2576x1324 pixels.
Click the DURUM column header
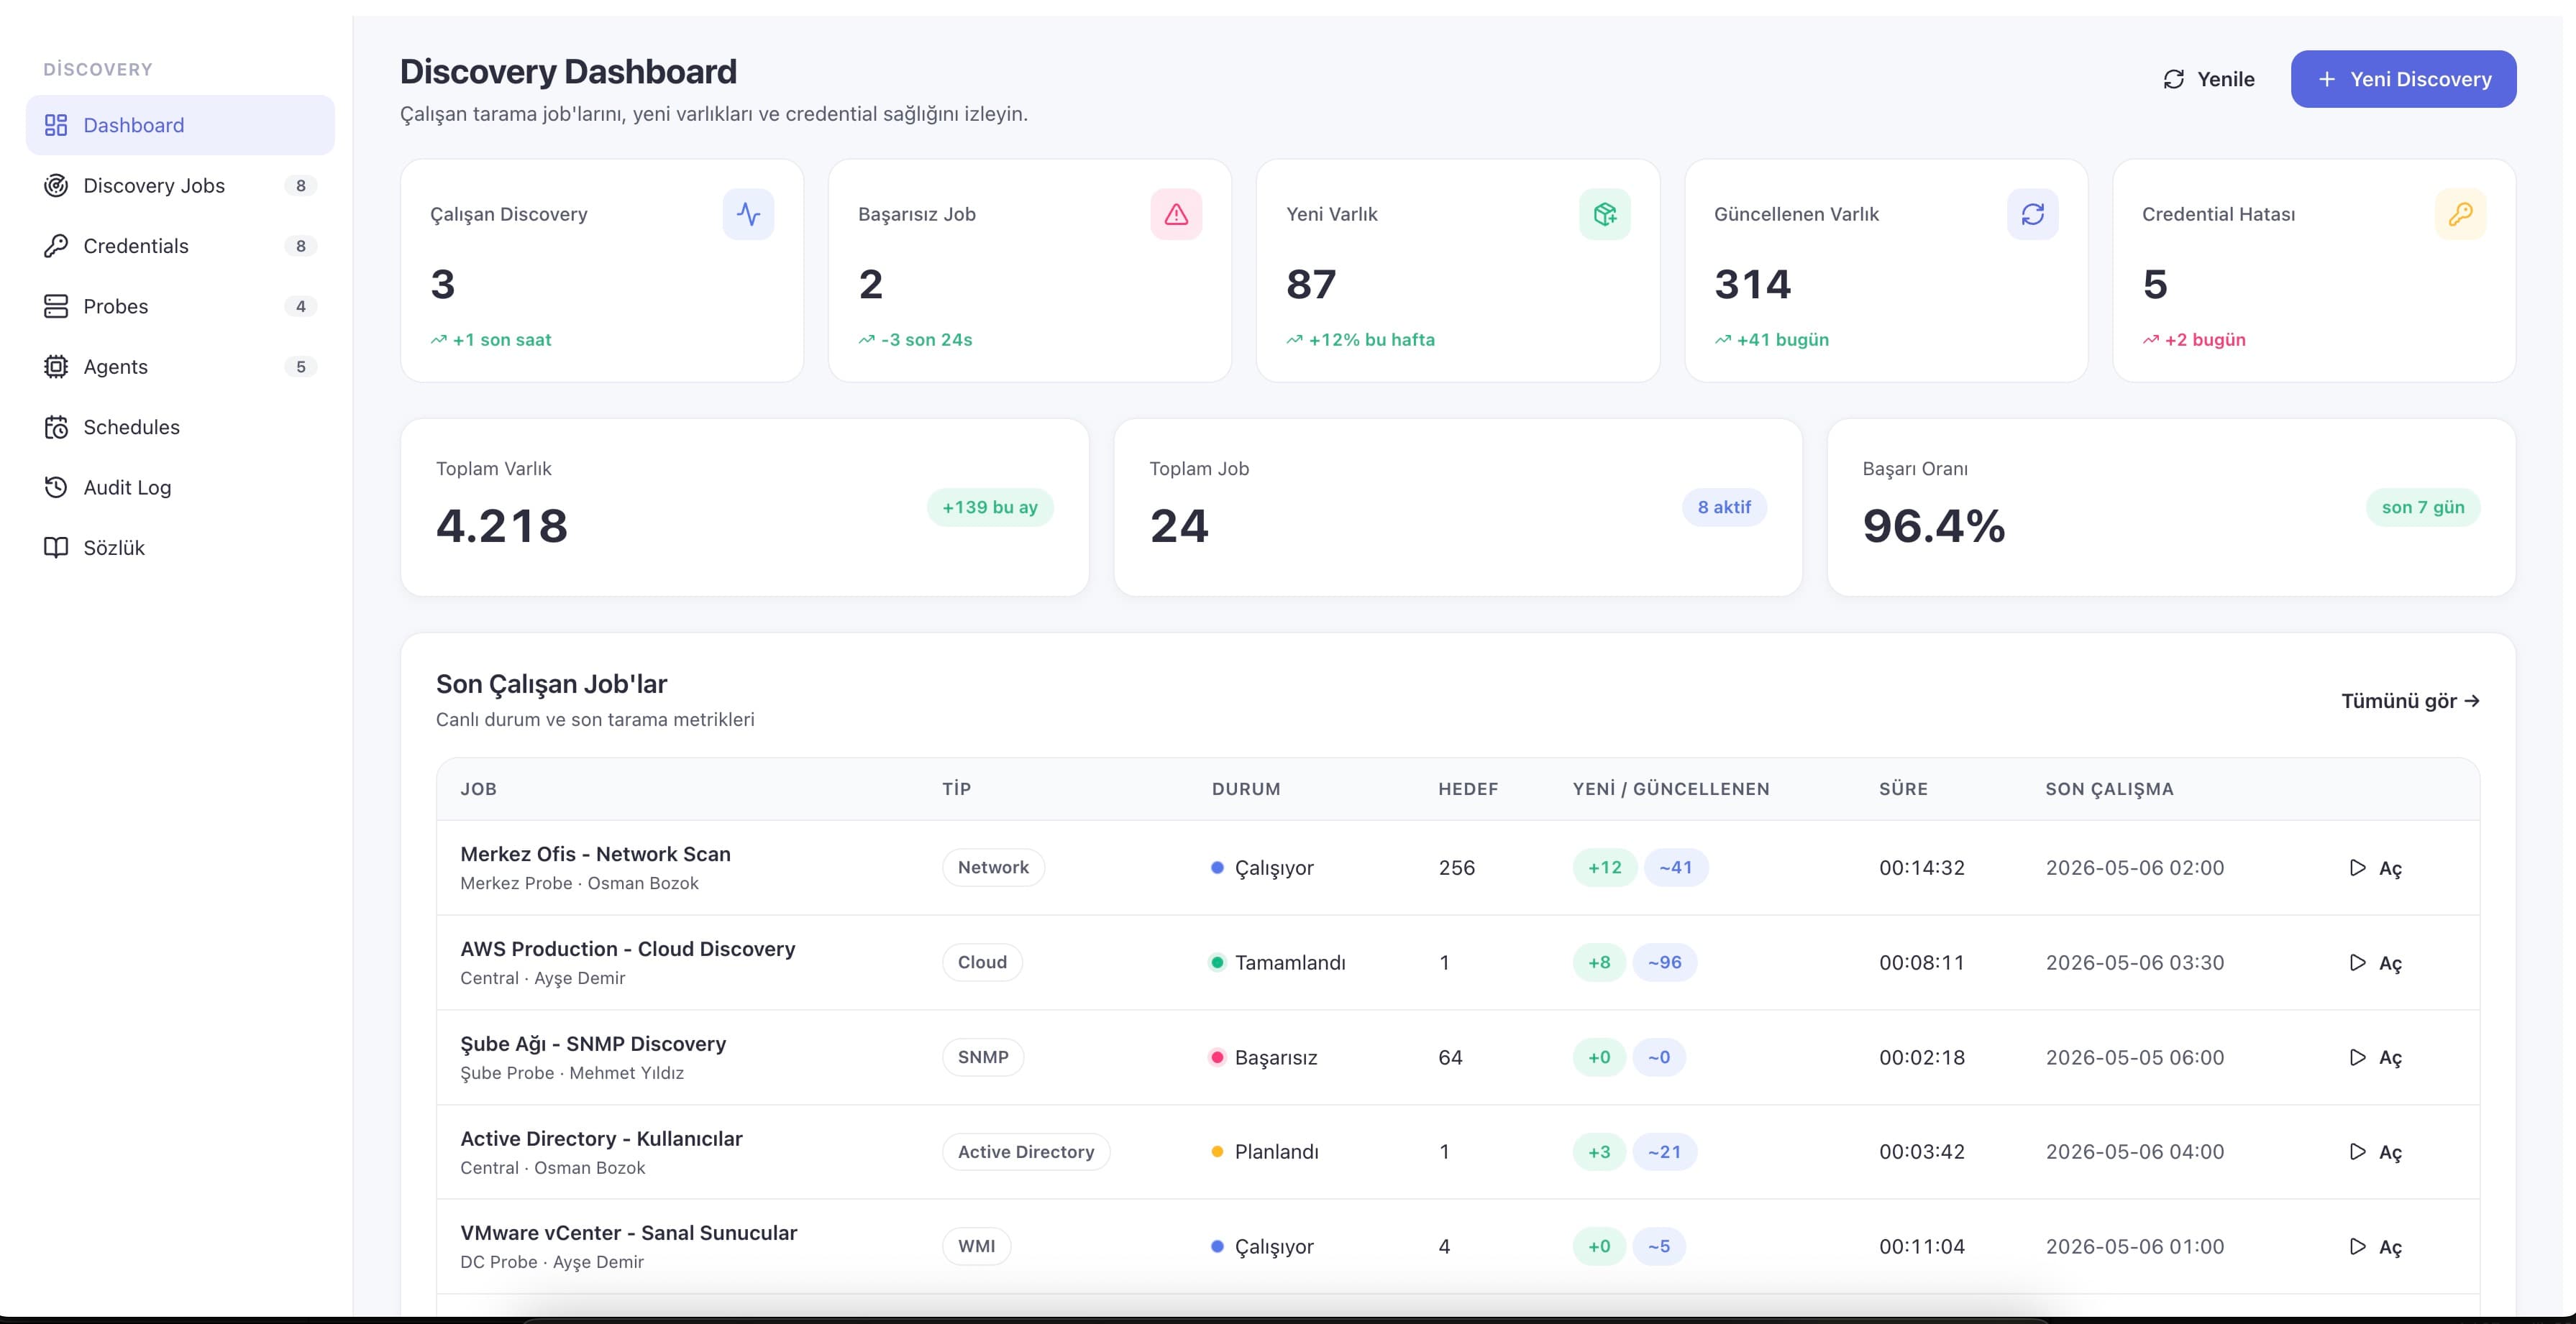click(x=1246, y=789)
